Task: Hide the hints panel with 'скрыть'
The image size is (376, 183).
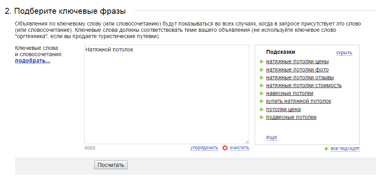Action: coord(344,53)
